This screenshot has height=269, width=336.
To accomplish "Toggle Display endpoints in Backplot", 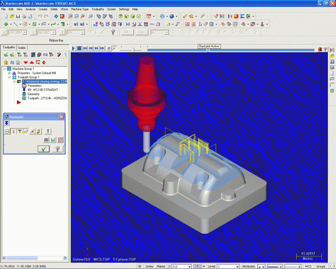I will coord(32,131).
